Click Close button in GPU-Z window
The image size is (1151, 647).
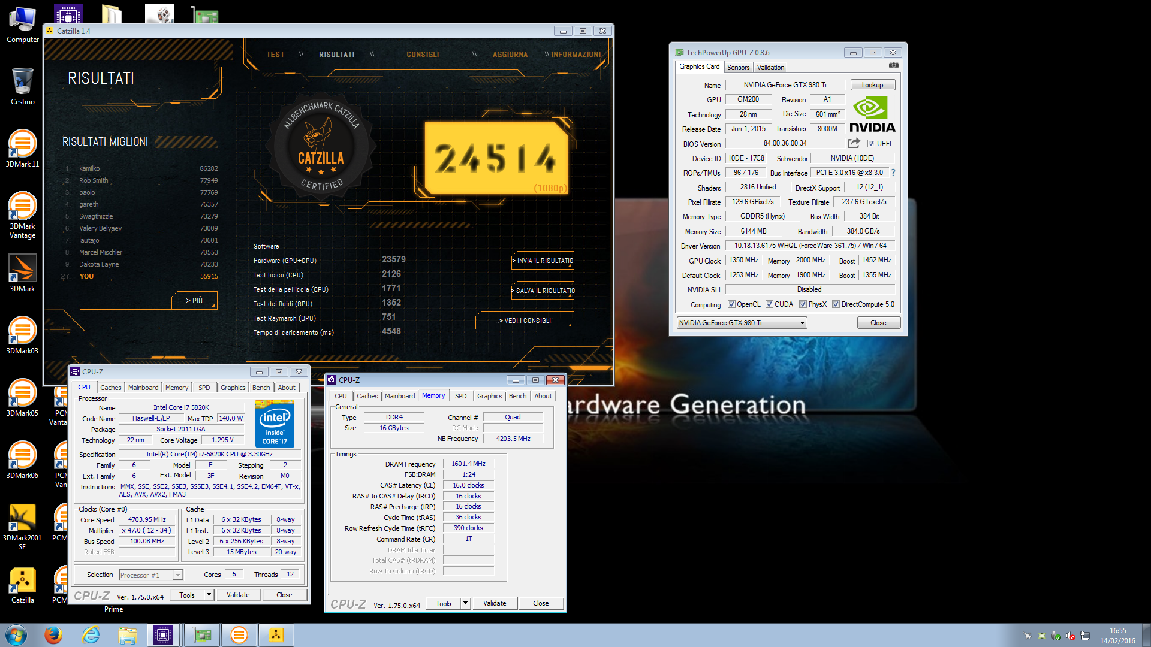pos(878,323)
